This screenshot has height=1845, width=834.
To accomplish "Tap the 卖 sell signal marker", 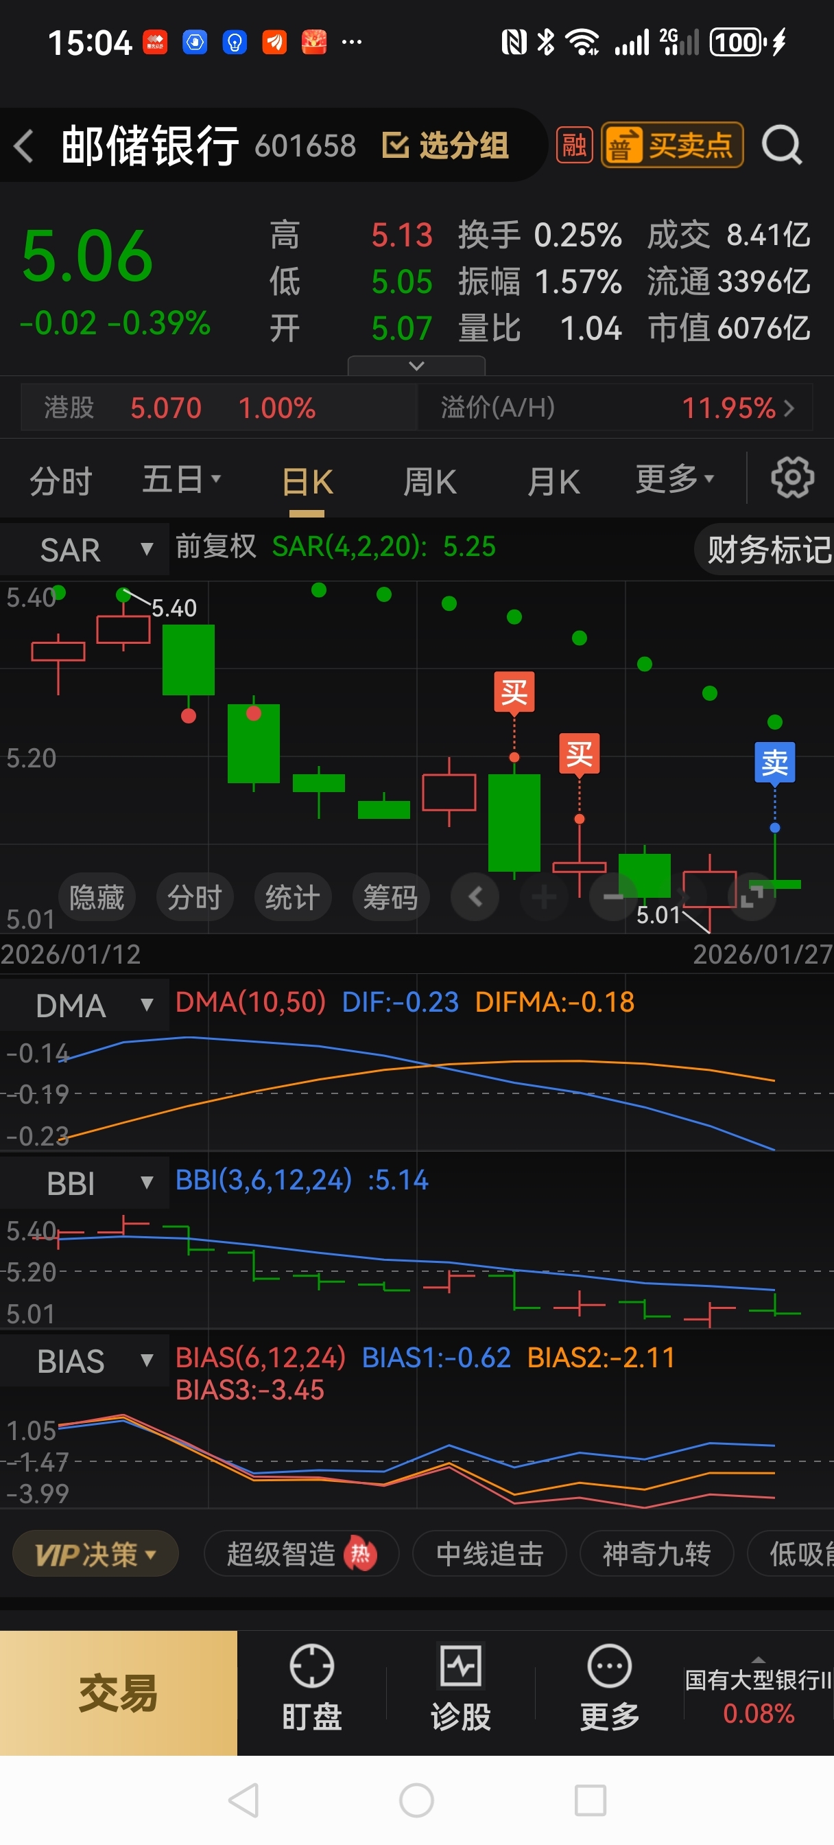I will pyautogui.click(x=774, y=762).
